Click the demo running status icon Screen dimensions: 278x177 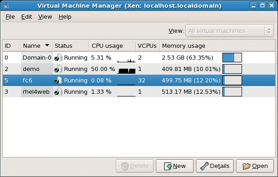pos(58,69)
